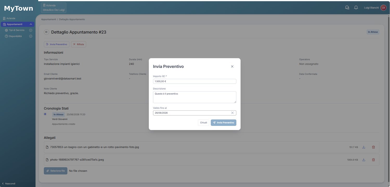Delete photo-1689924797767 attachment
Image resolution: width=390 pixels, height=187 pixels.
373,160
